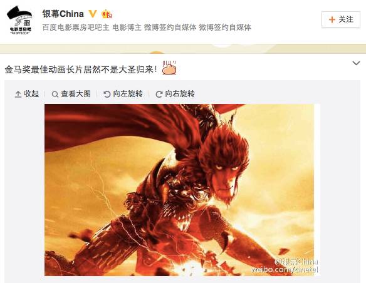The height and width of the screenshot is (283, 366).
Task: Open the 银幕China profile avatar
Action: coord(19,20)
